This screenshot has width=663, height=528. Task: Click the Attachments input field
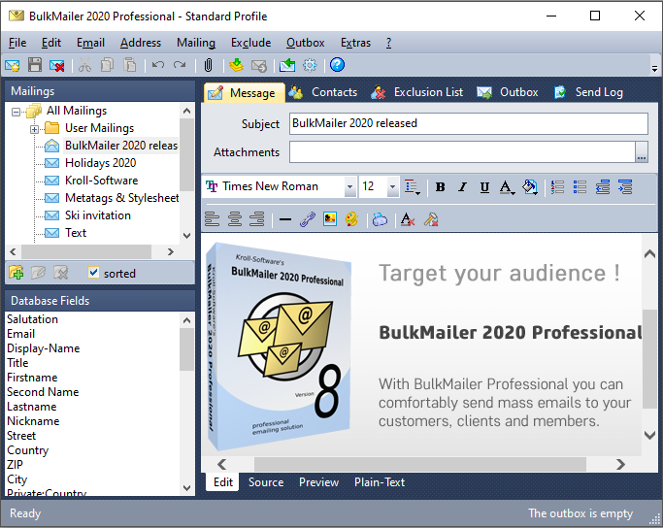coord(463,151)
